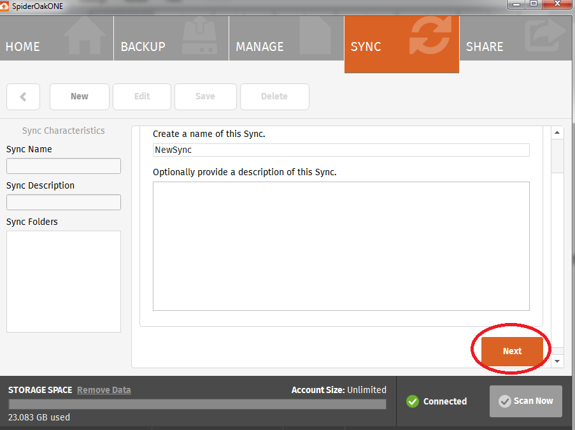Click the sync description text area
The height and width of the screenshot is (430, 575).
click(341, 246)
